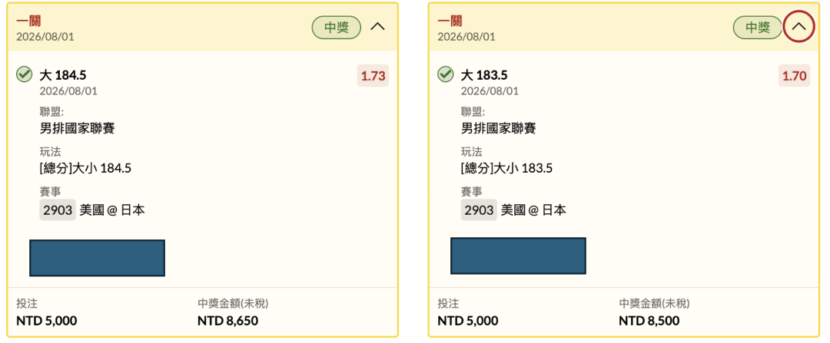
Task: Collapse the right bet card circled chevron
Action: coord(798,27)
